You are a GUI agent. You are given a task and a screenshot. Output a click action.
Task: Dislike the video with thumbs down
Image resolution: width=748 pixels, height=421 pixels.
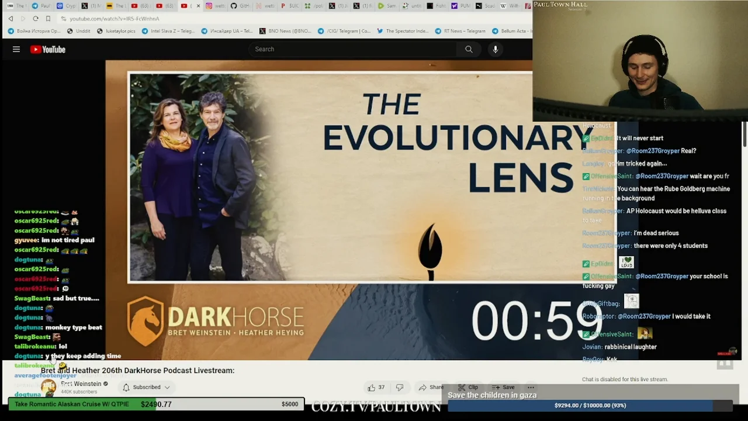click(x=400, y=387)
